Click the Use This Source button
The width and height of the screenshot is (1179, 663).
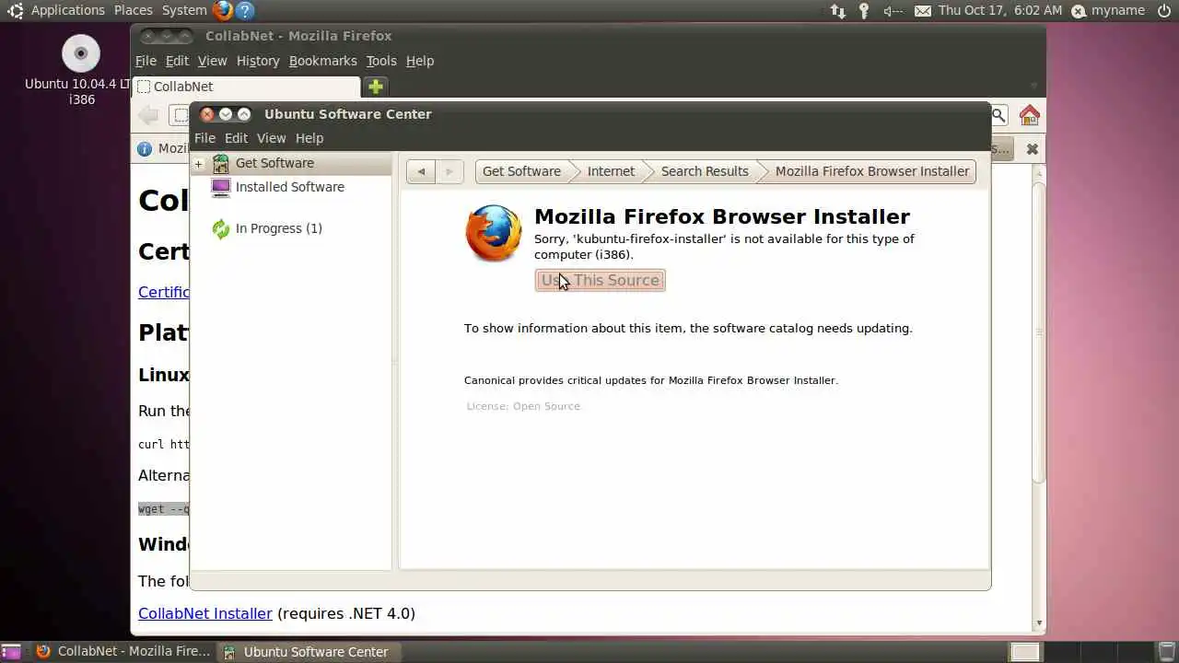601,280
